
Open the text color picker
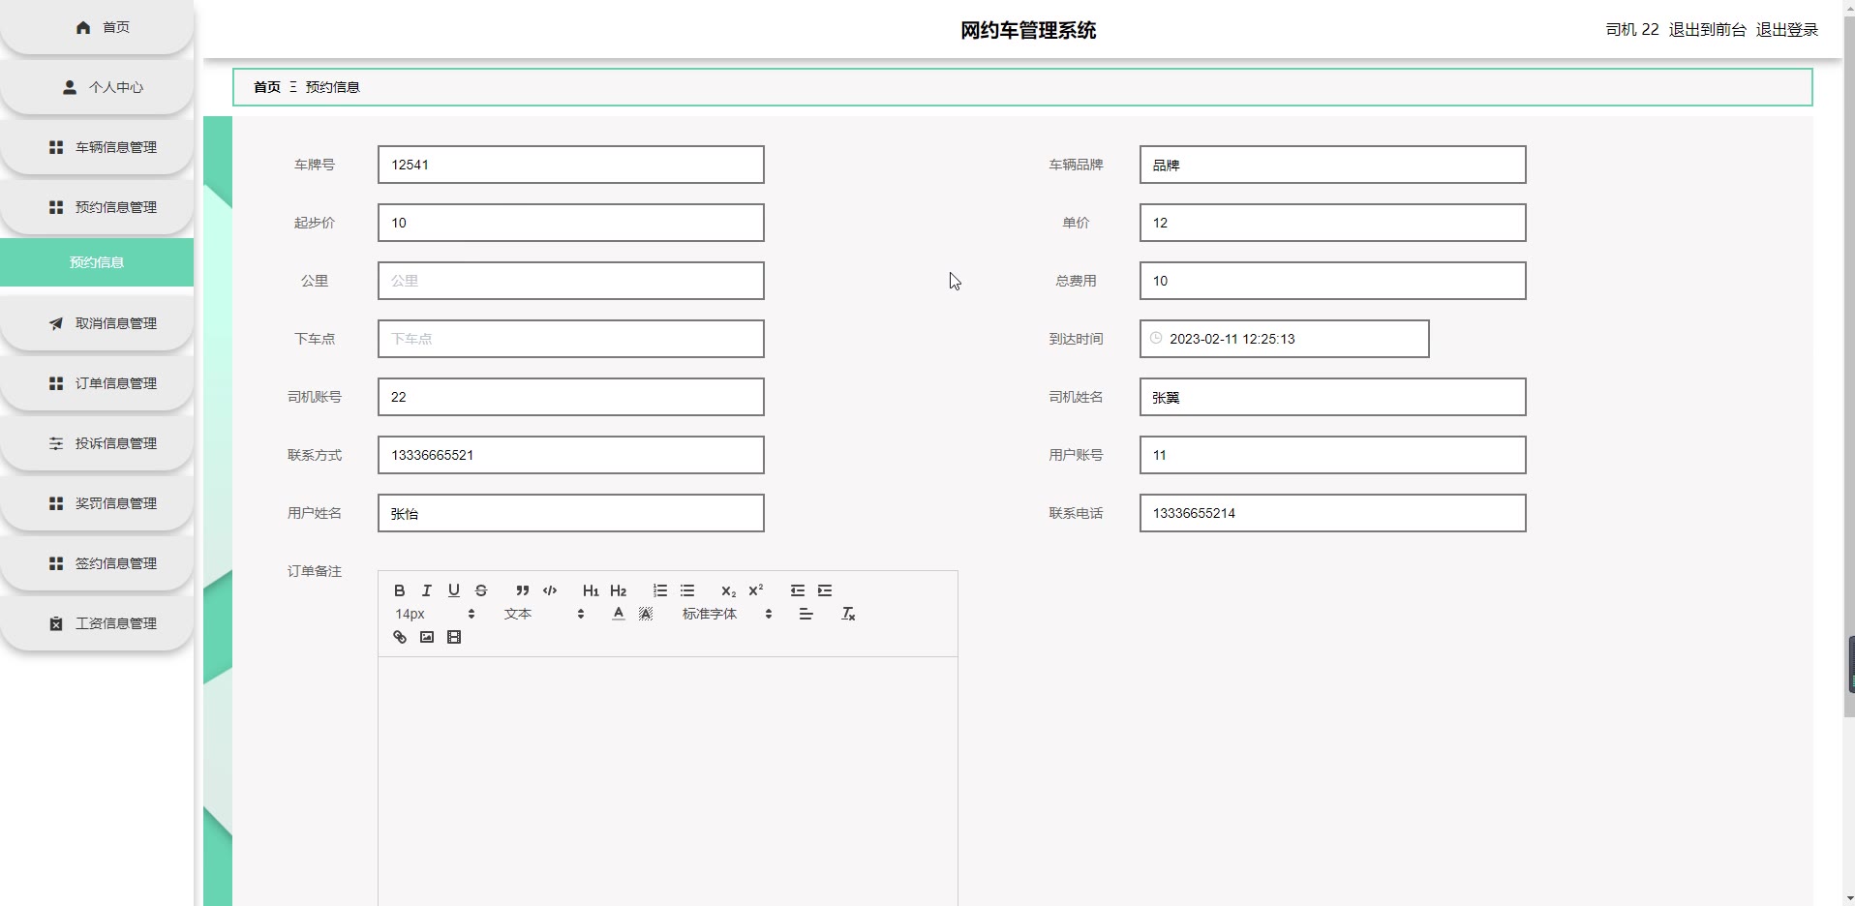[x=619, y=614]
